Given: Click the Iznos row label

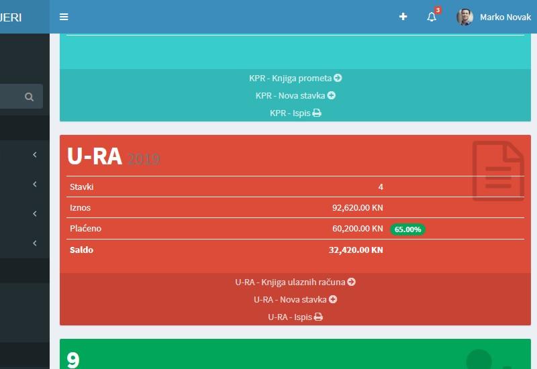Looking at the screenshot, I should click(x=80, y=207).
